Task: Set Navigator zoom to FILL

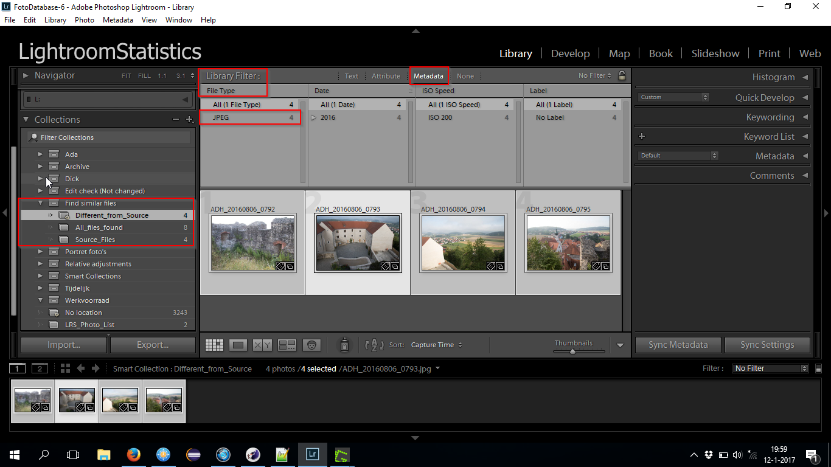Action: pyautogui.click(x=144, y=76)
